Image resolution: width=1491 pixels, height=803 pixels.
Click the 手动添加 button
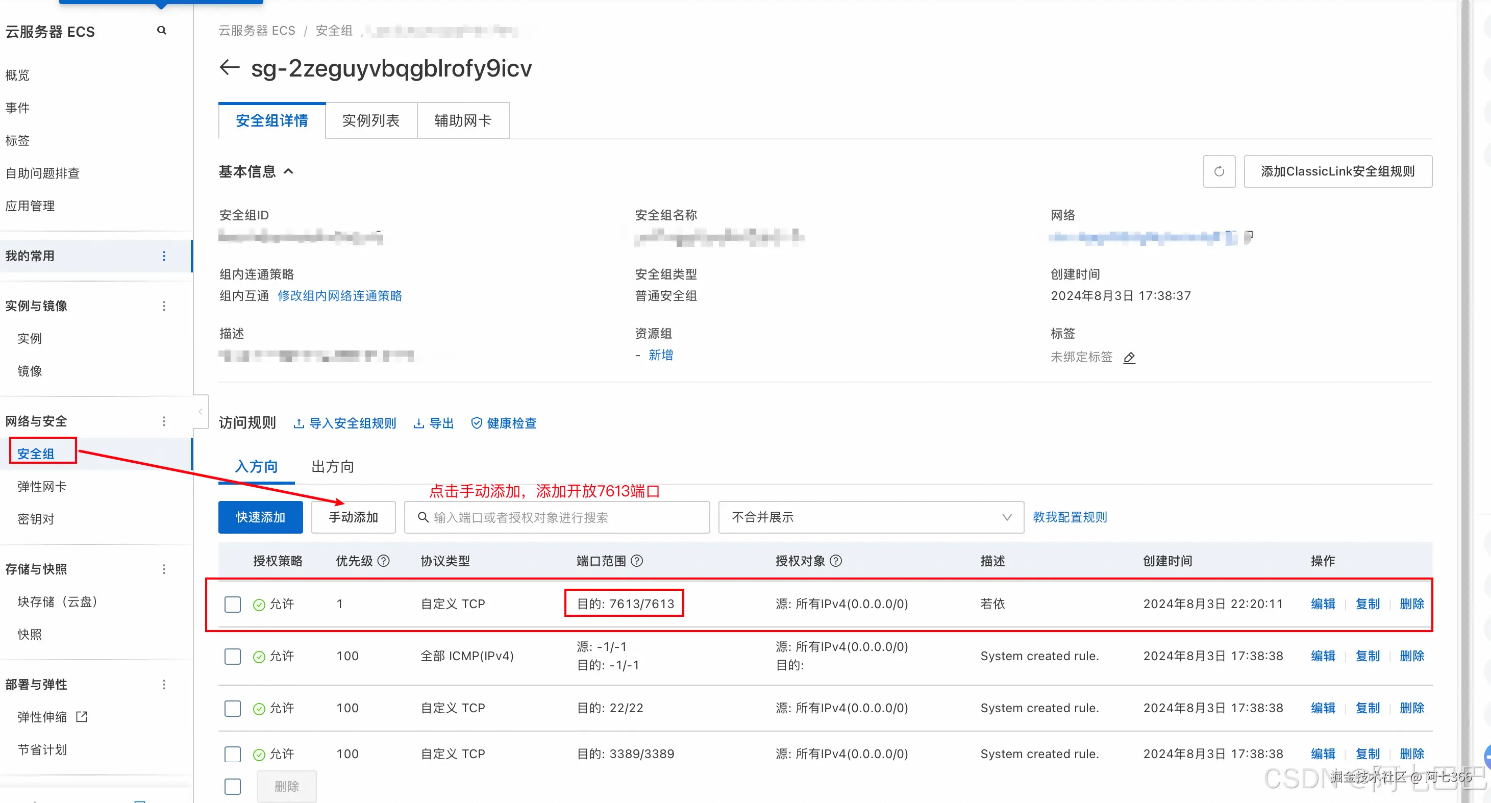coord(353,517)
